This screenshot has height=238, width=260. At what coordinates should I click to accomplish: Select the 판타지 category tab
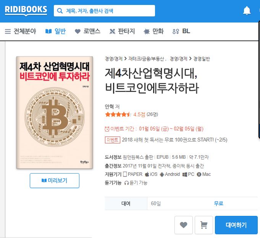[122, 31]
